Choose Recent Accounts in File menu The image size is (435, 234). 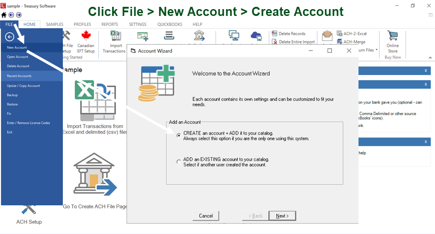pyautogui.click(x=32, y=76)
